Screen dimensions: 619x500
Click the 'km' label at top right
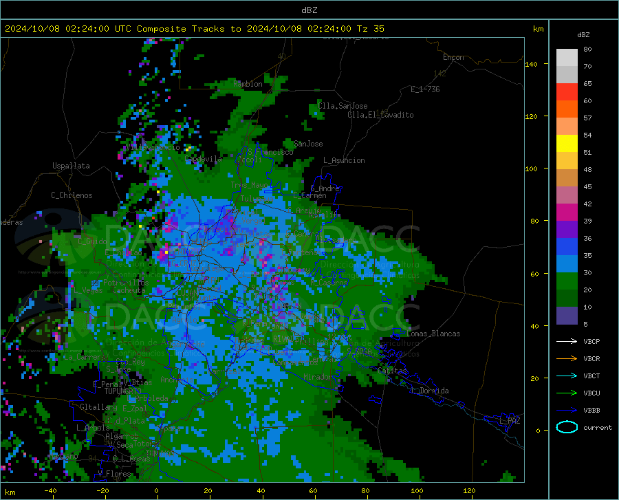click(x=538, y=29)
